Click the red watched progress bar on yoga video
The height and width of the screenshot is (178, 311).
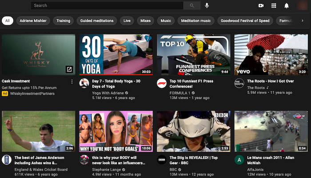click(116, 74)
